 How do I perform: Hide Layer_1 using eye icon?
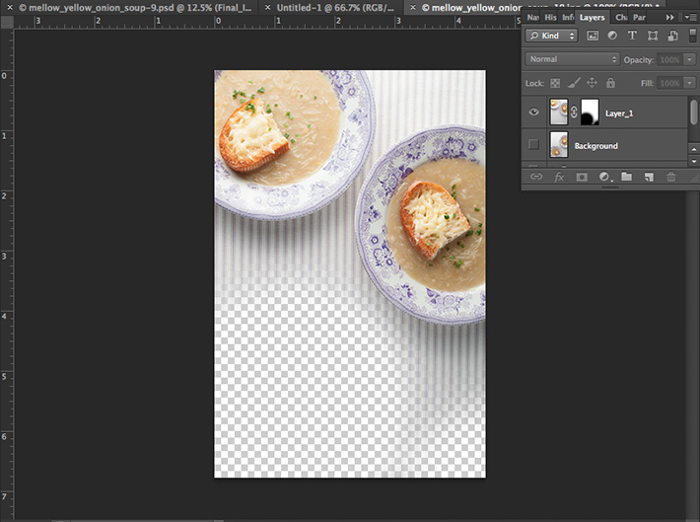pos(533,112)
